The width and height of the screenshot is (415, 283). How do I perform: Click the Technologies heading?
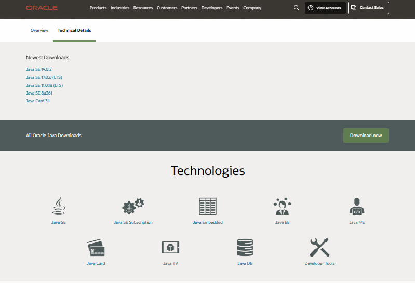(x=208, y=171)
